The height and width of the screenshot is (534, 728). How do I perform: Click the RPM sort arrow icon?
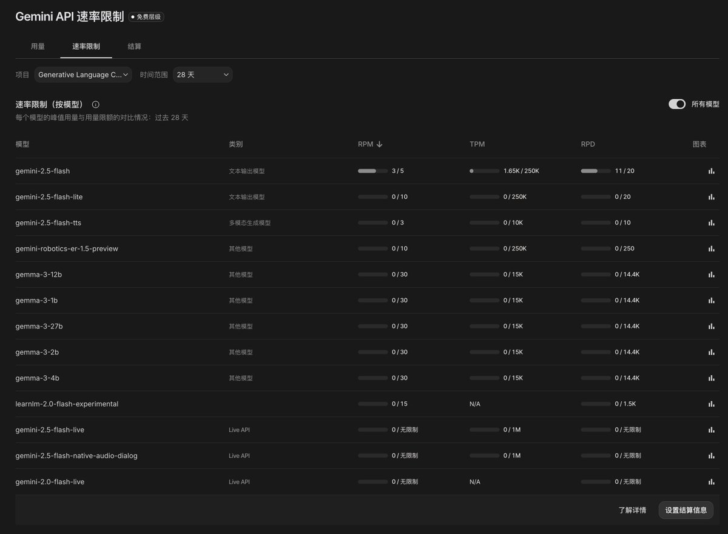point(379,144)
